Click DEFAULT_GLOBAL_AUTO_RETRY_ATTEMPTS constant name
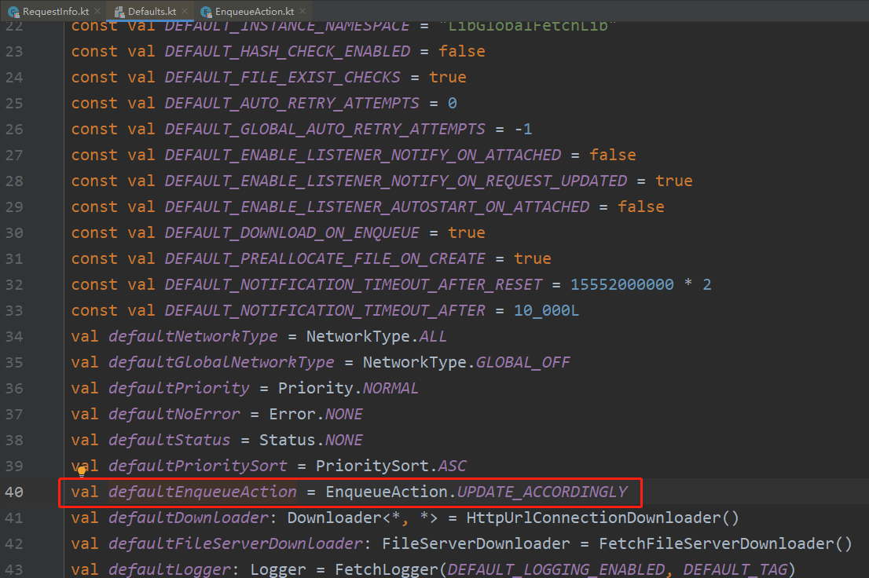 (324, 129)
